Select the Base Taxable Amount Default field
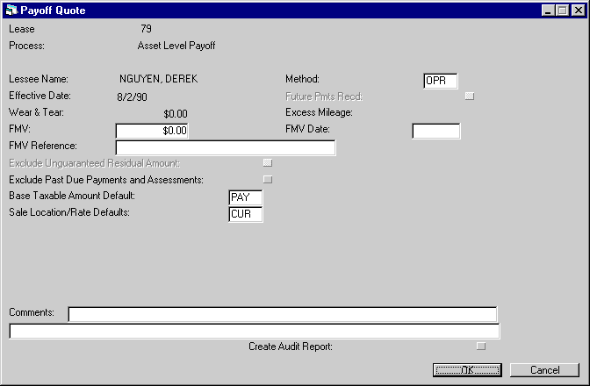 (x=245, y=197)
